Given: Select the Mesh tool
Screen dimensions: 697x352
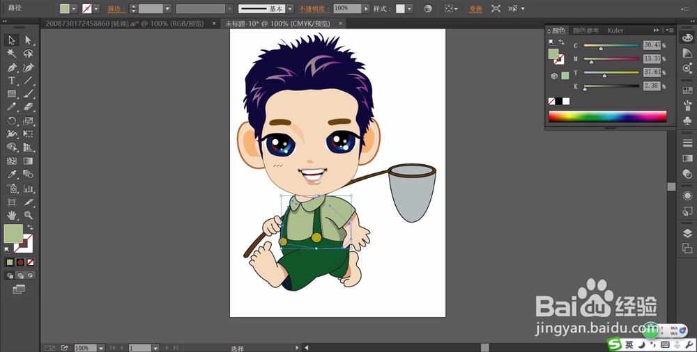Looking at the screenshot, I should pos(12,161).
